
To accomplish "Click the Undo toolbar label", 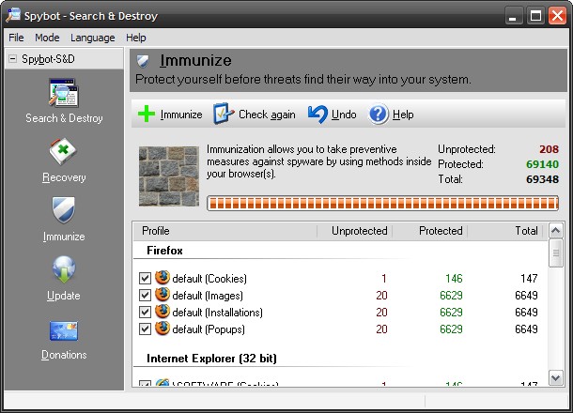I will pyautogui.click(x=344, y=115).
